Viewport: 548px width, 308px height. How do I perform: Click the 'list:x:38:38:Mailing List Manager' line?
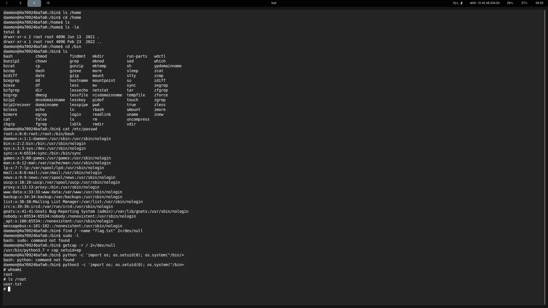coord(73,202)
